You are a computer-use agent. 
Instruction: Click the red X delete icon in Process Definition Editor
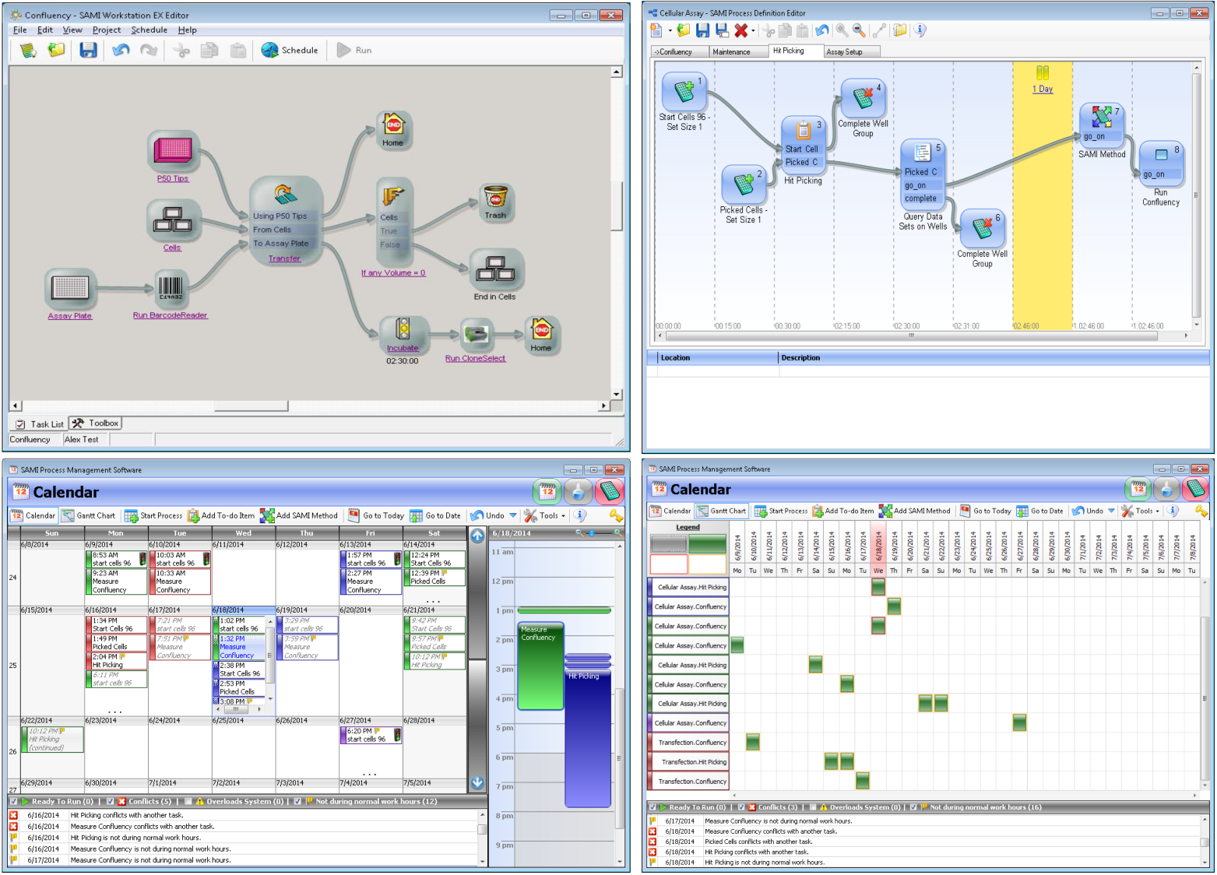pos(740,30)
